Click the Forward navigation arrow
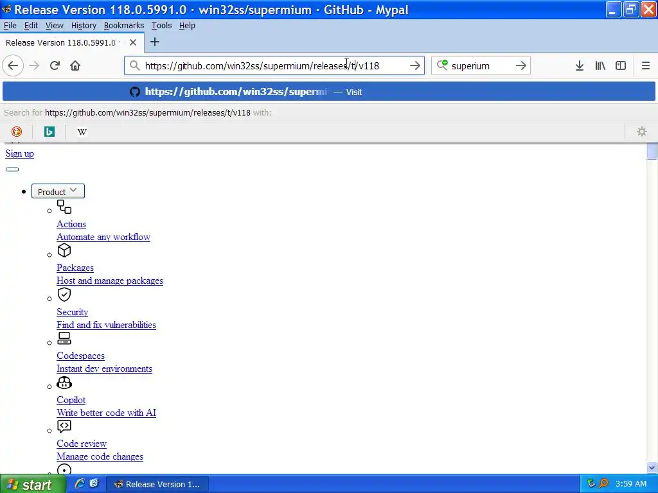 pyautogui.click(x=34, y=66)
